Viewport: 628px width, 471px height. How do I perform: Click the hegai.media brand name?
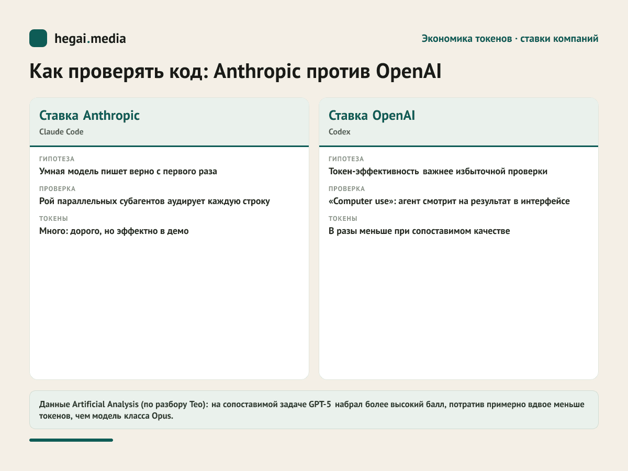pyautogui.click(x=90, y=38)
